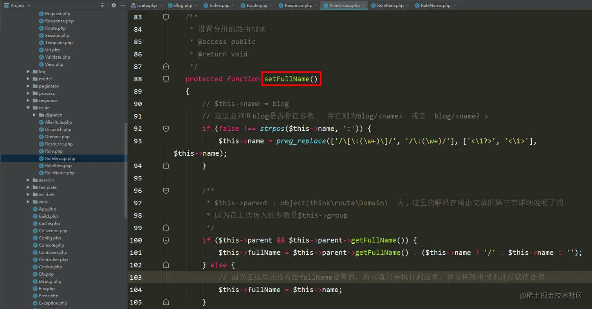Expand the paginator folder
The width and height of the screenshot is (592, 309).
28,86
